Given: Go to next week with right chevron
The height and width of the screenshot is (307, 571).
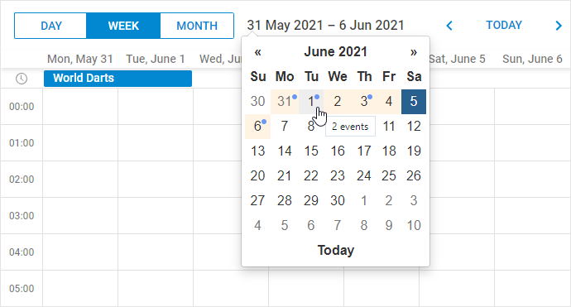Looking at the screenshot, I should pos(559,26).
